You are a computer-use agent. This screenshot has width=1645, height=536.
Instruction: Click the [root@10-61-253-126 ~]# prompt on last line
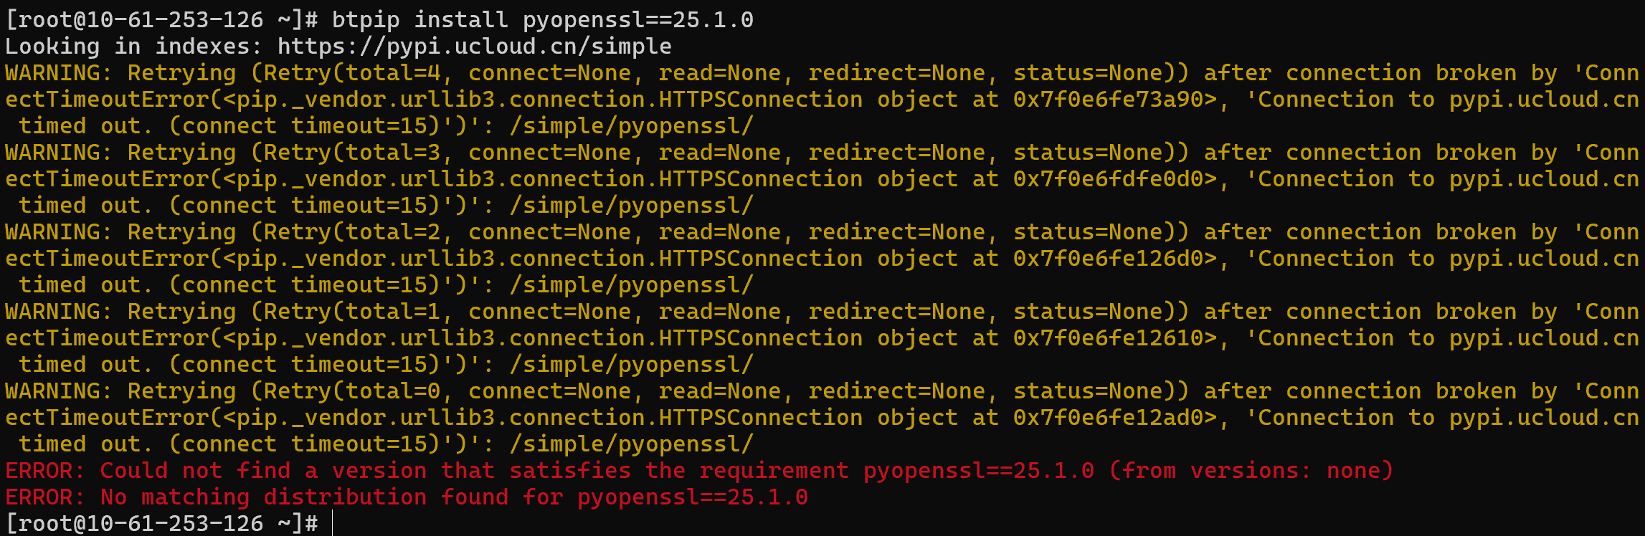[161, 523]
